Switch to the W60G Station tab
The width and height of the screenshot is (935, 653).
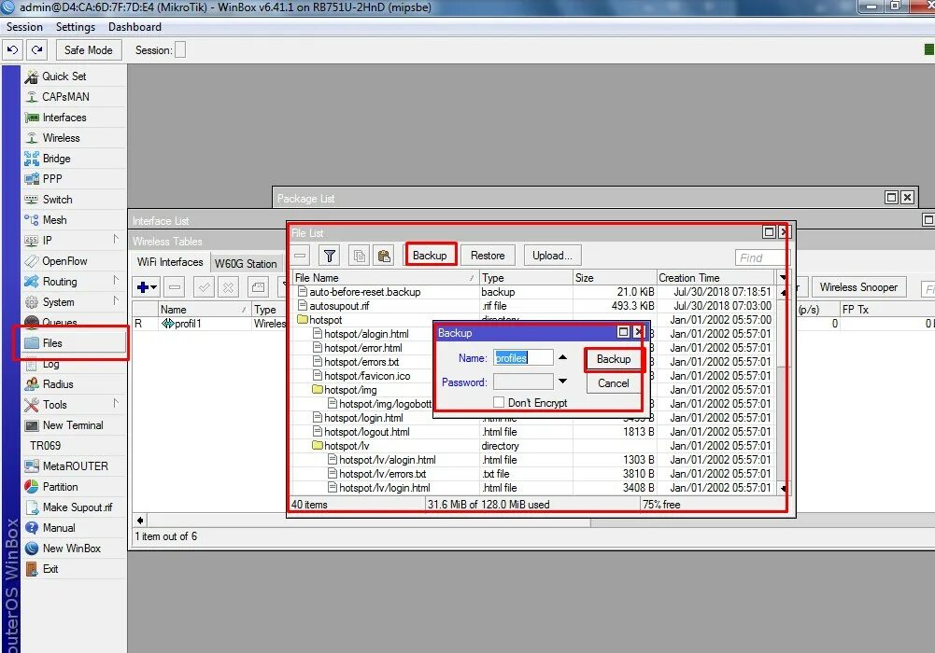246,263
